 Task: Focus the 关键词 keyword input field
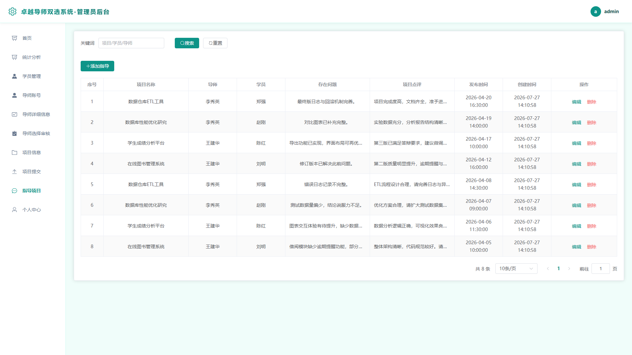[x=131, y=43]
